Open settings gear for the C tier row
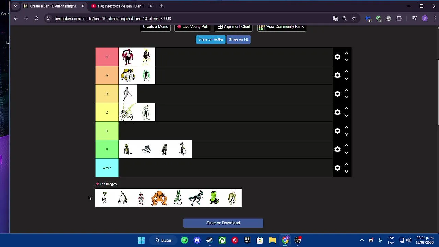This screenshot has width=439, height=247. (x=337, y=113)
